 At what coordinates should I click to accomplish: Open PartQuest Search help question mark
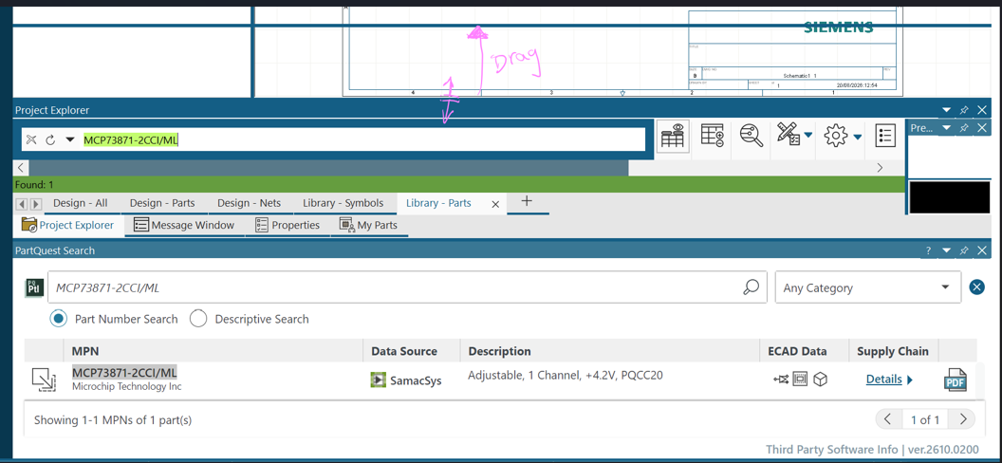[929, 251]
